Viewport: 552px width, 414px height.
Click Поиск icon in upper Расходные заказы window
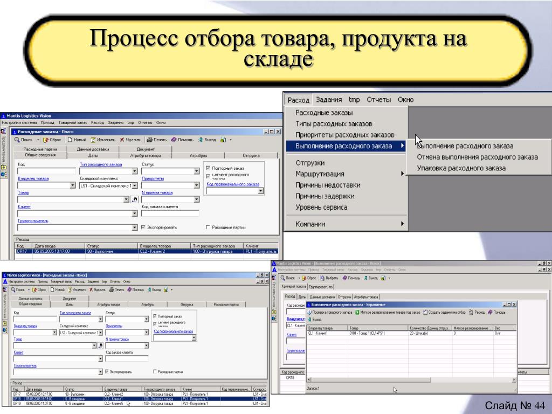tap(17, 140)
